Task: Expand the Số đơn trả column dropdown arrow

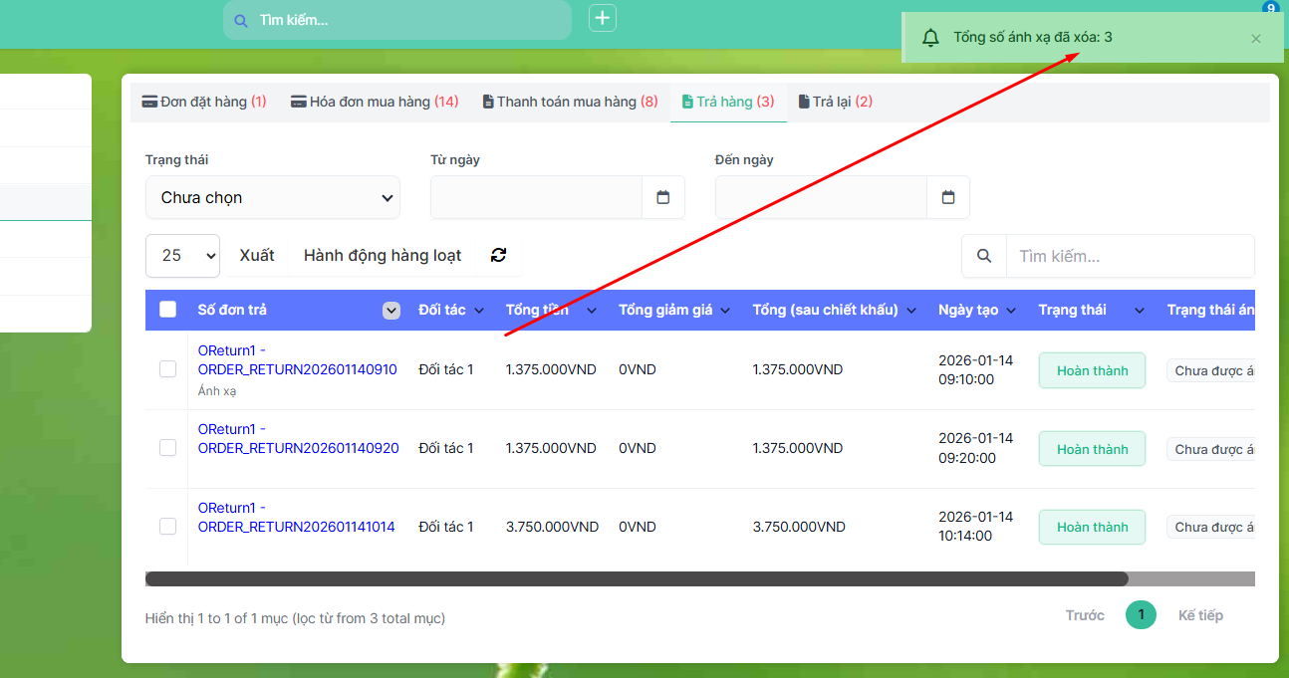Action: click(391, 311)
